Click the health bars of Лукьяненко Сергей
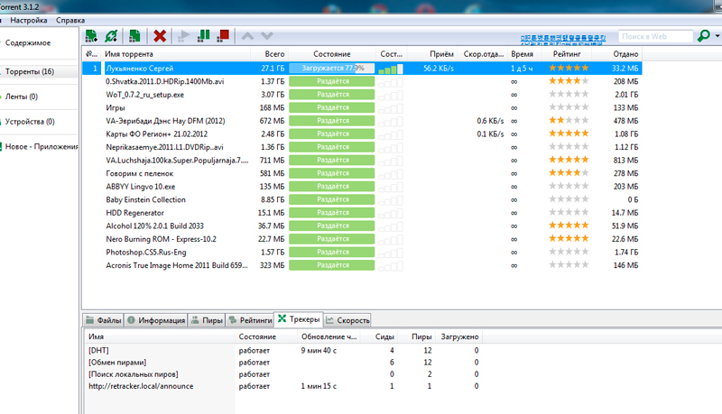Viewport: 722px width, 414px height. pyautogui.click(x=391, y=69)
